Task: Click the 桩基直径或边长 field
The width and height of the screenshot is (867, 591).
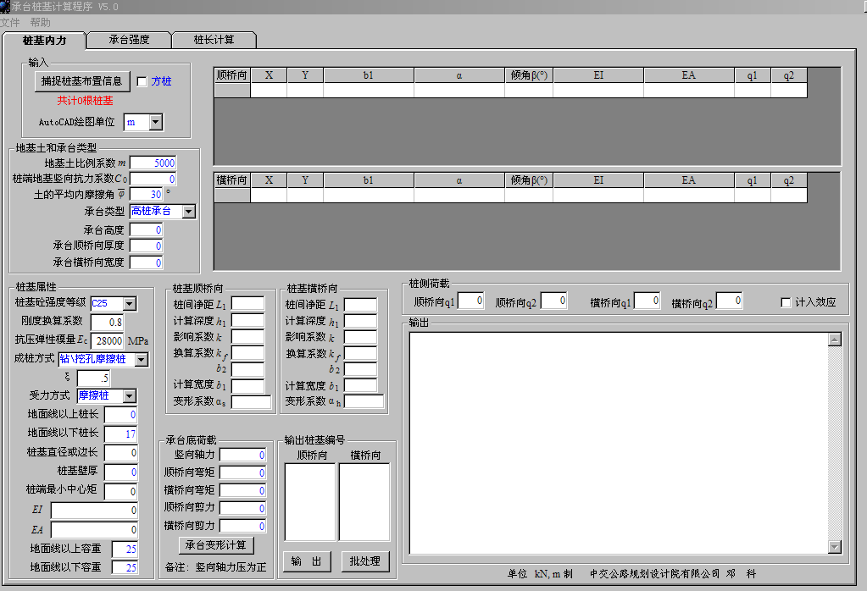Action: (121, 453)
